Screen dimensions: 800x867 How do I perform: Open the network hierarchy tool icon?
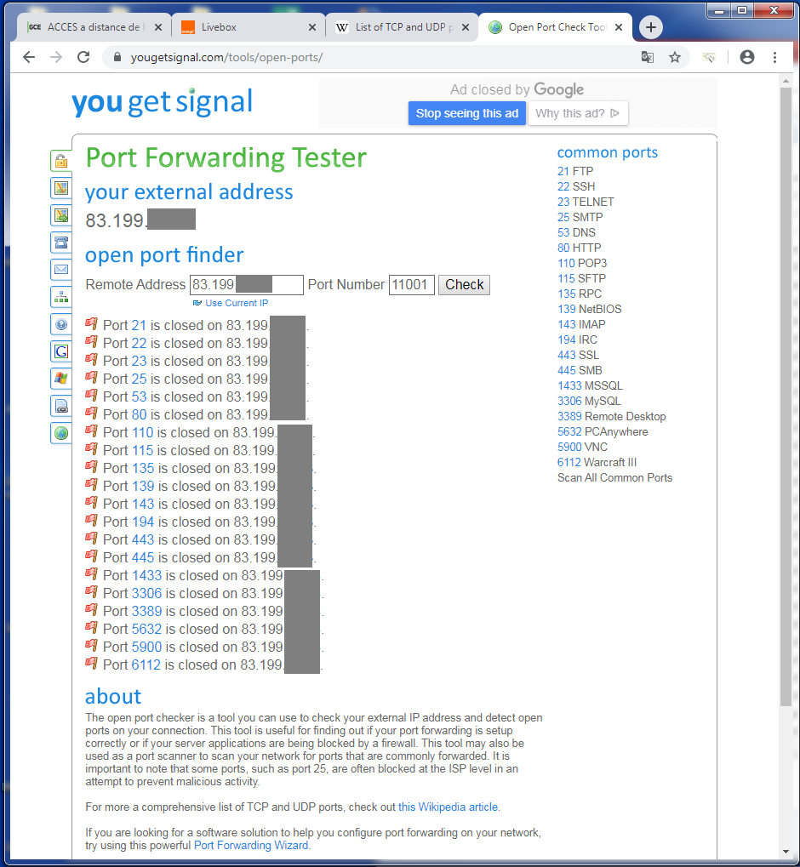(61, 297)
